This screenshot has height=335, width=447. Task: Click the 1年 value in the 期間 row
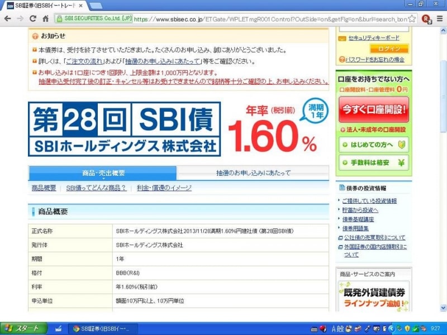click(x=120, y=259)
